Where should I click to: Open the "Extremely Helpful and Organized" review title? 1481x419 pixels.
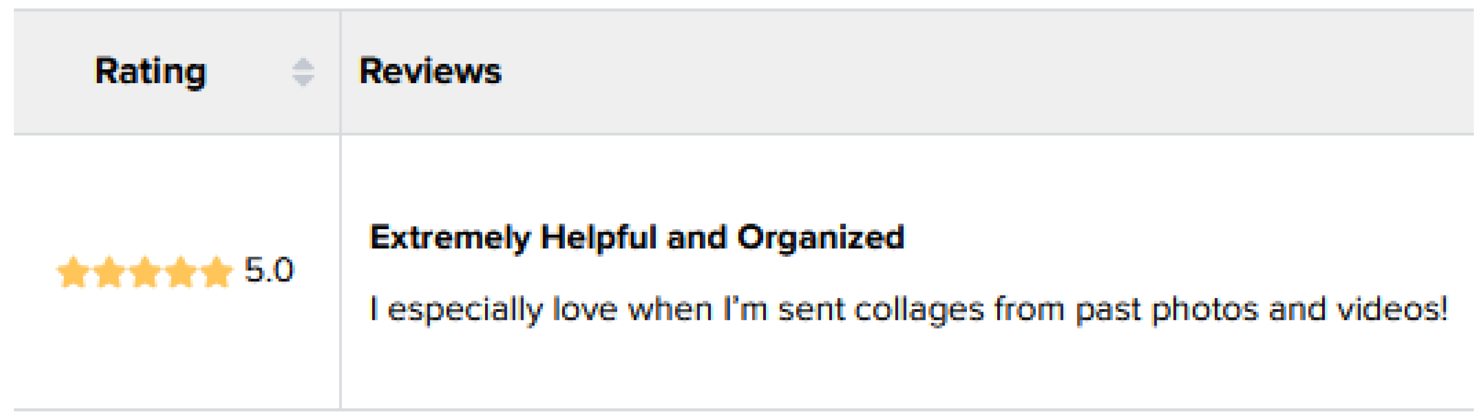tap(636, 238)
